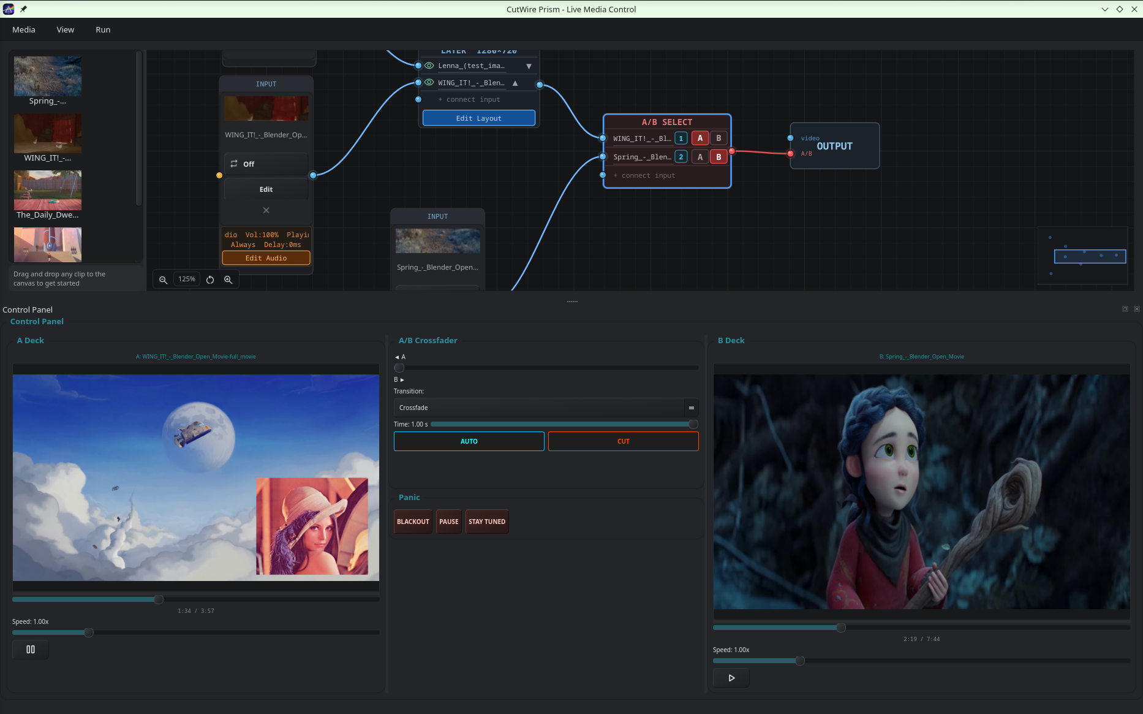Screen dimensions: 1143x714
Task: Click the A/B crossfader slider handle
Action: click(x=399, y=368)
